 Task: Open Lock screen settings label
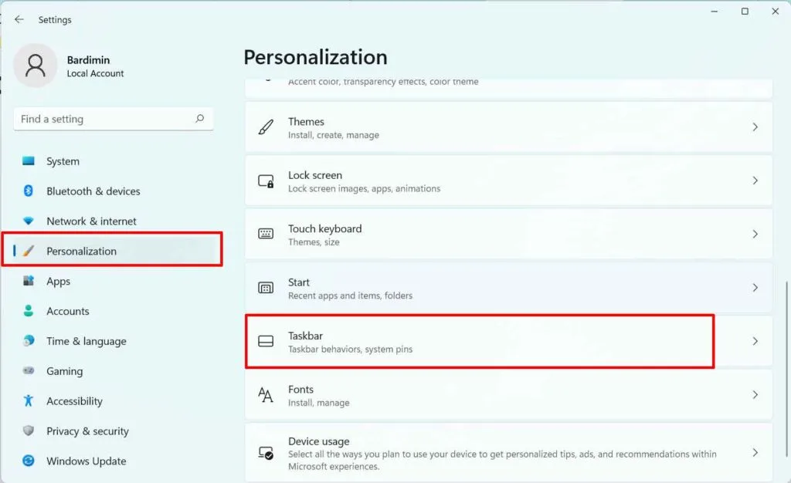[x=315, y=175]
